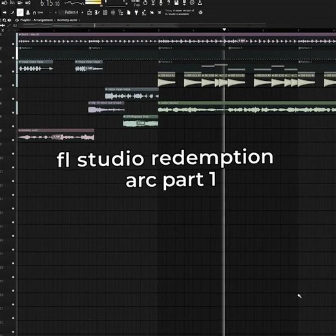This screenshot has width=336, height=336.
Task: Move the horizontal playlist scrollbar handle
Action: [x=95, y=25]
